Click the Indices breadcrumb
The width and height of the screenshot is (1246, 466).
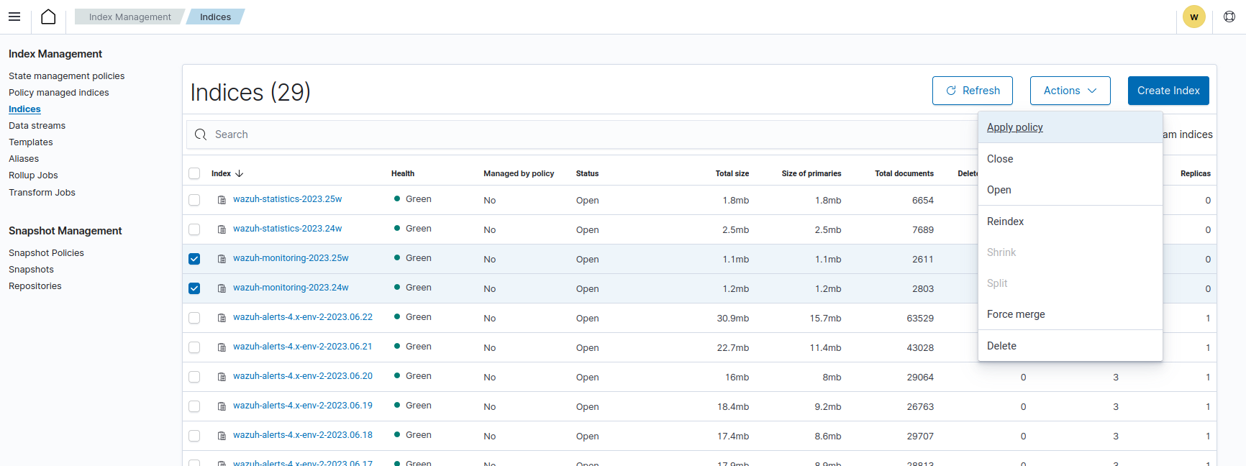pyautogui.click(x=215, y=17)
